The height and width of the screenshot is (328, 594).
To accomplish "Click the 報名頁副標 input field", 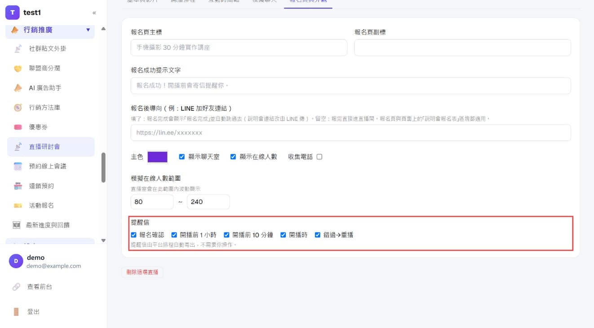I will pos(462,48).
